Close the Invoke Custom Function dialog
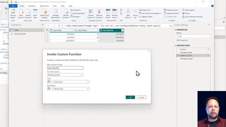The height and width of the screenshot is (127, 226). [148, 51]
